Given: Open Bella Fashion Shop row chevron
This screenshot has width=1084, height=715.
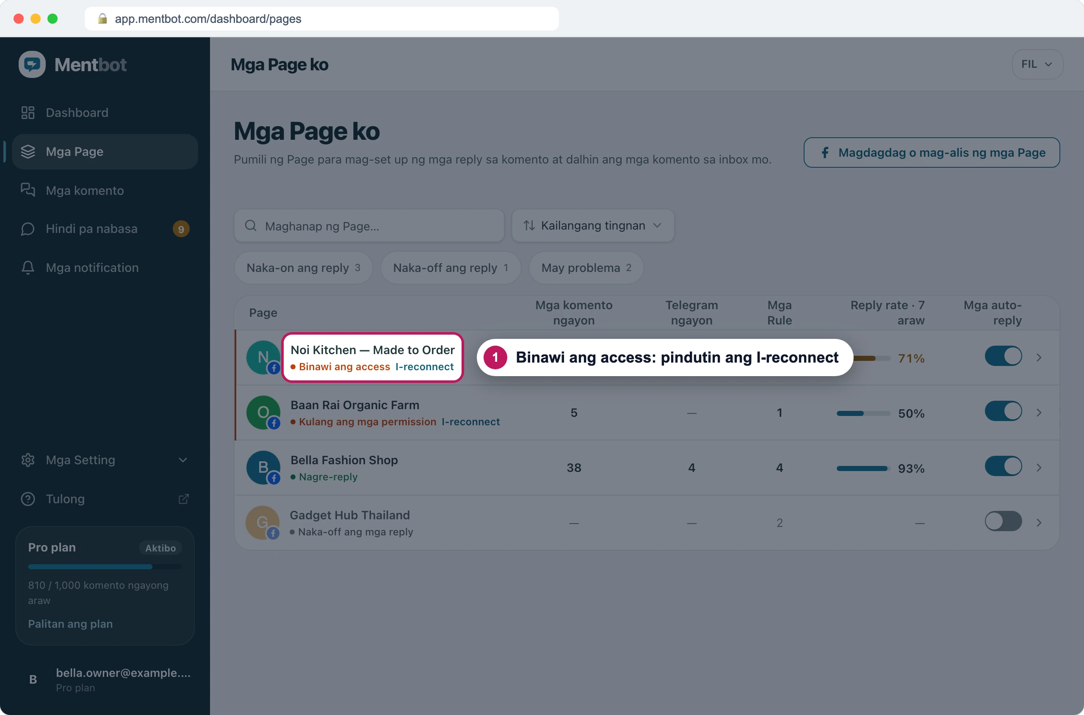Looking at the screenshot, I should coord(1039,468).
